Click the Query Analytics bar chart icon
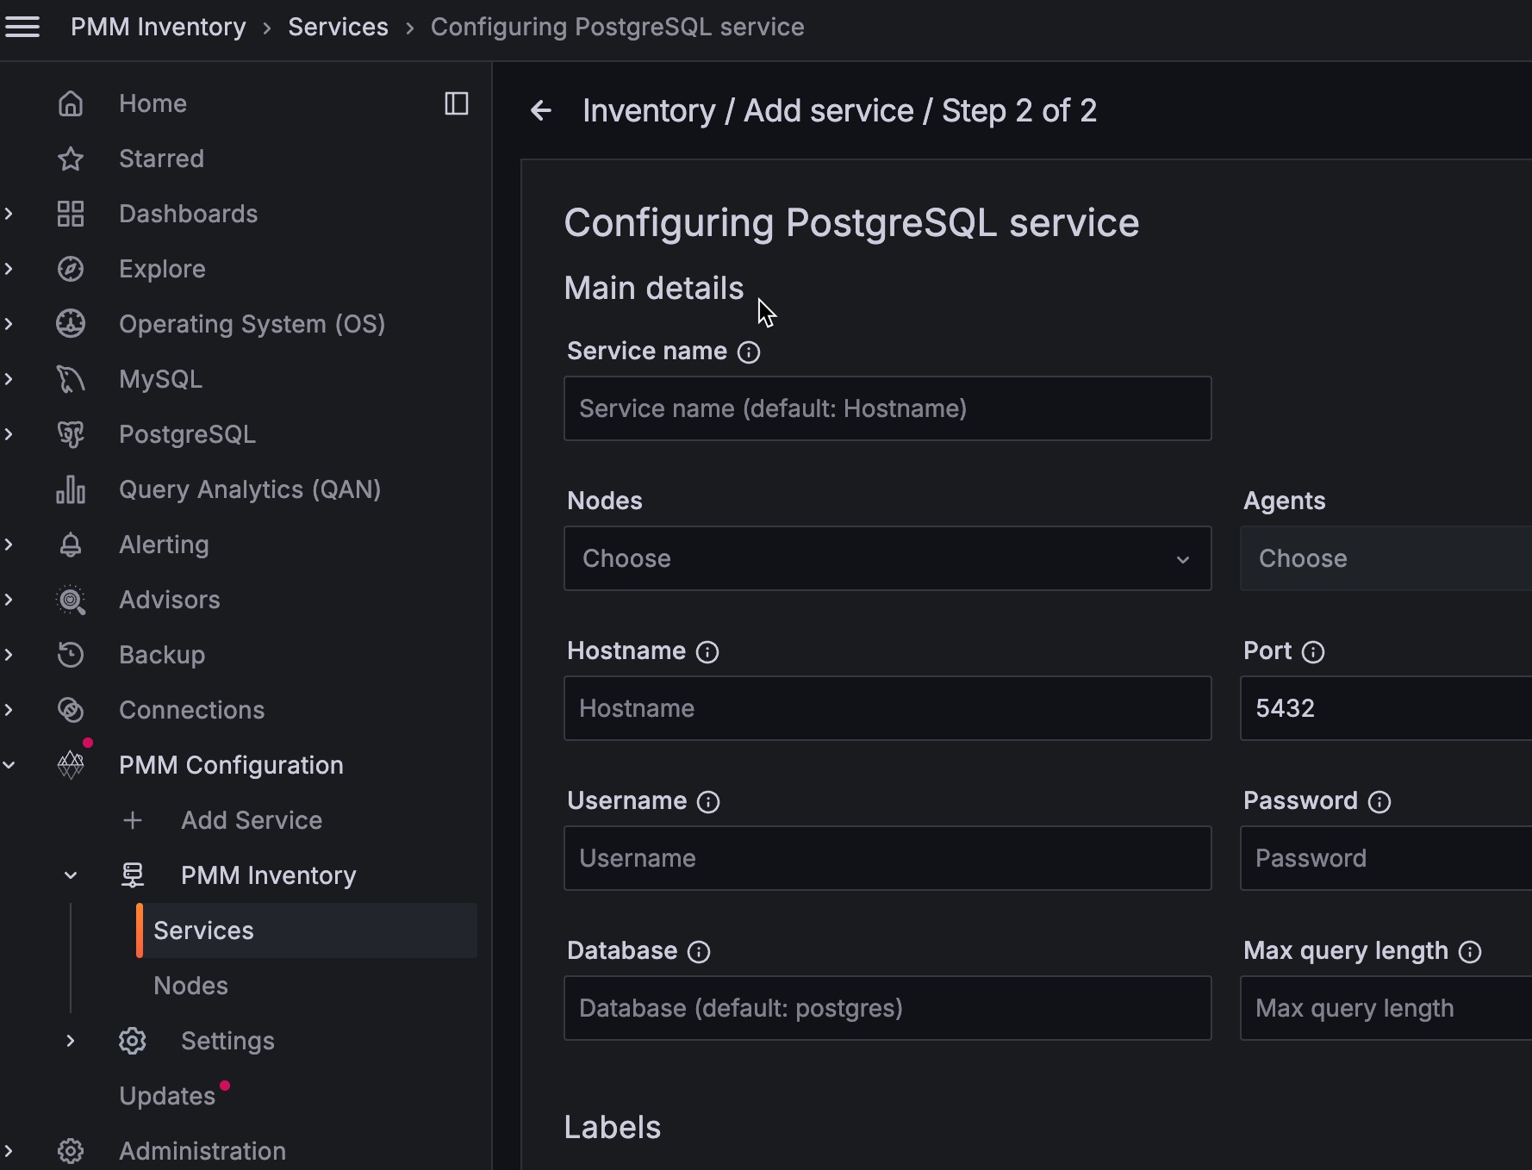The image size is (1532, 1170). pos(71,489)
